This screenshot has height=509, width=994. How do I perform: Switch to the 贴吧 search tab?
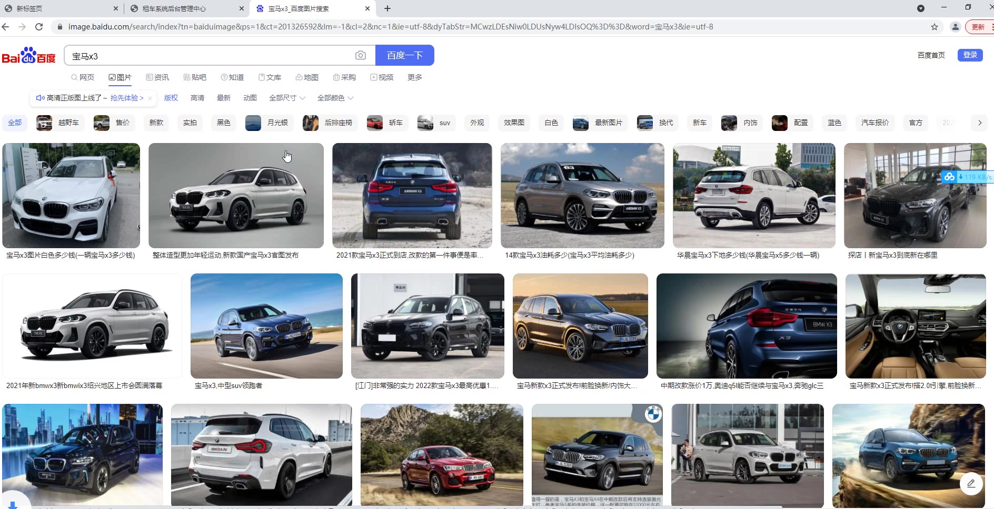coord(195,77)
